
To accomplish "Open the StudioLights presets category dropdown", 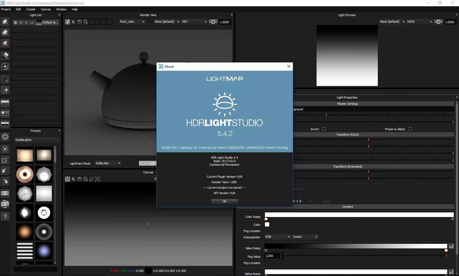I will pos(37,140).
